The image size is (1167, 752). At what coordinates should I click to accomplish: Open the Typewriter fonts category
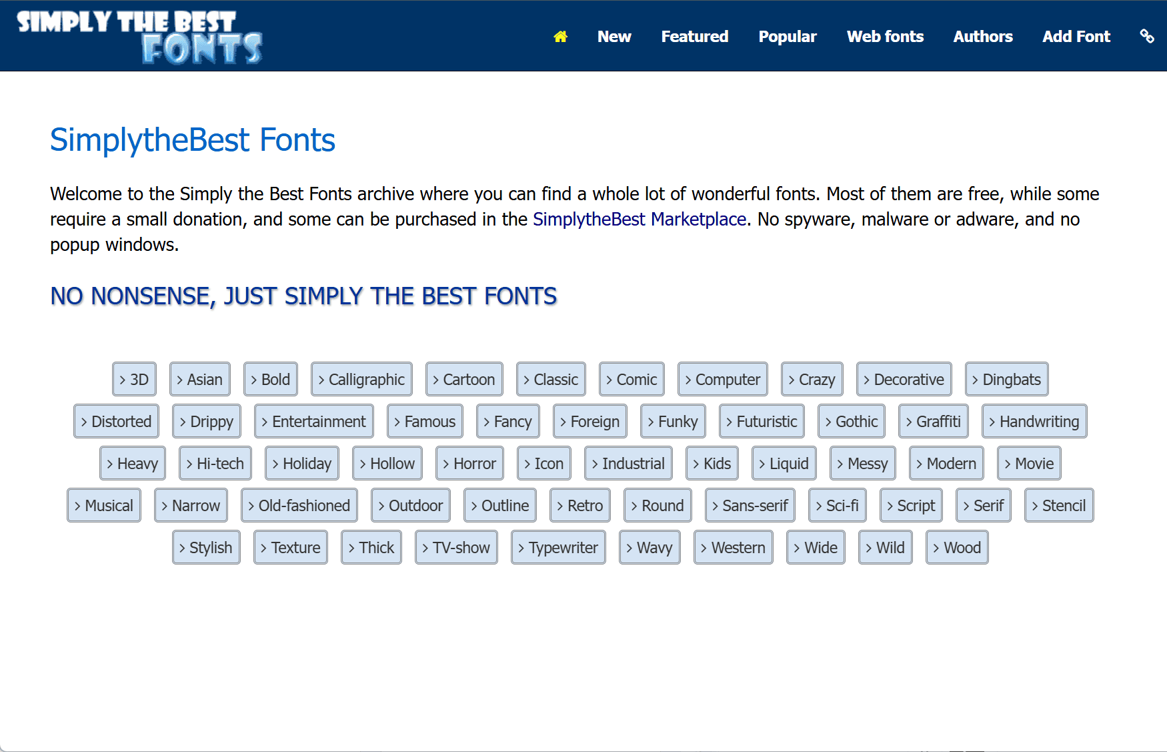558,548
